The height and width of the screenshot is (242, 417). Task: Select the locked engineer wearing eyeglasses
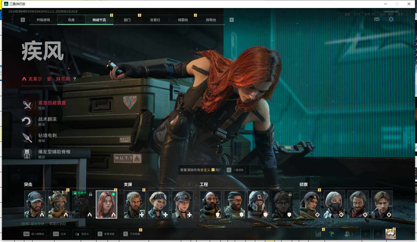[x=282, y=205]
